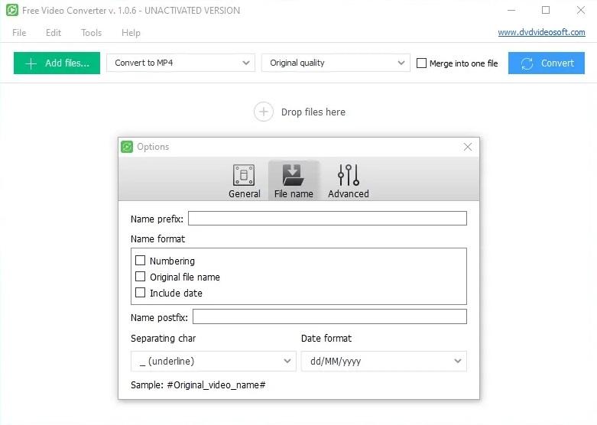Open the General options tab
Screen dimensions: 597x425
244,181
